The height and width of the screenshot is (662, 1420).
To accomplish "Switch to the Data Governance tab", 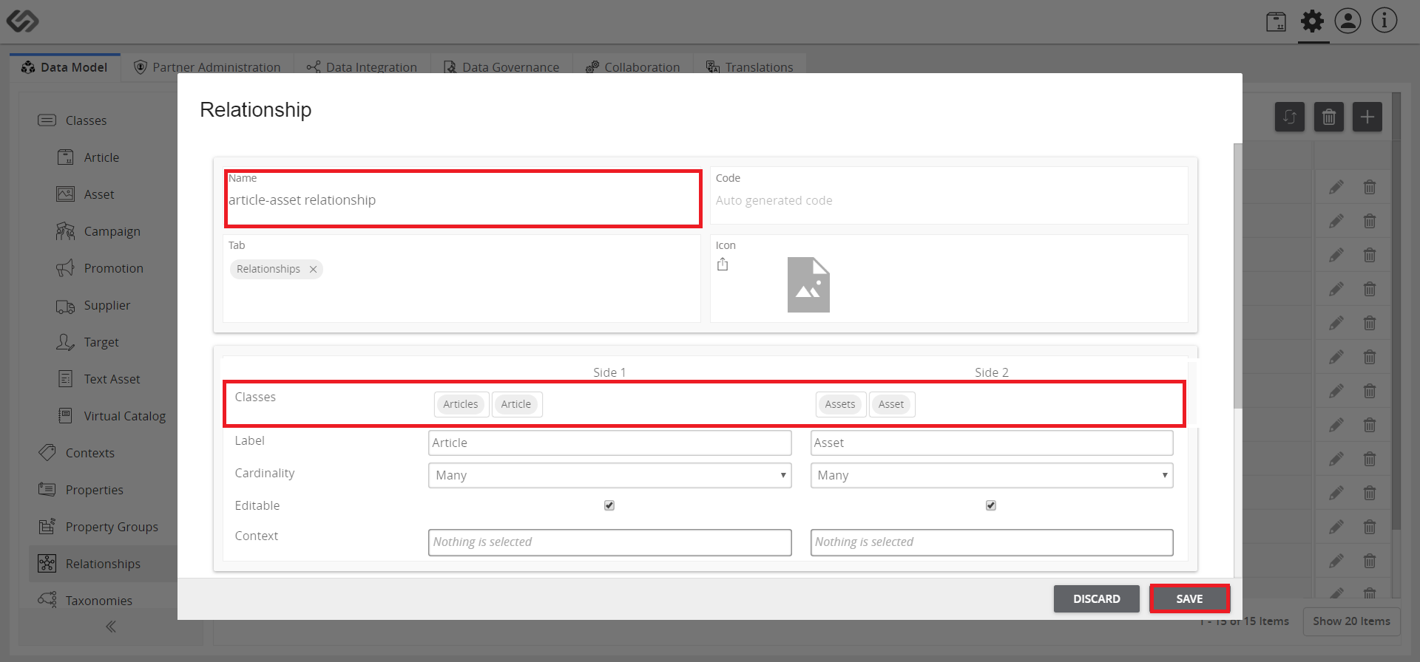I will point(501,67).
